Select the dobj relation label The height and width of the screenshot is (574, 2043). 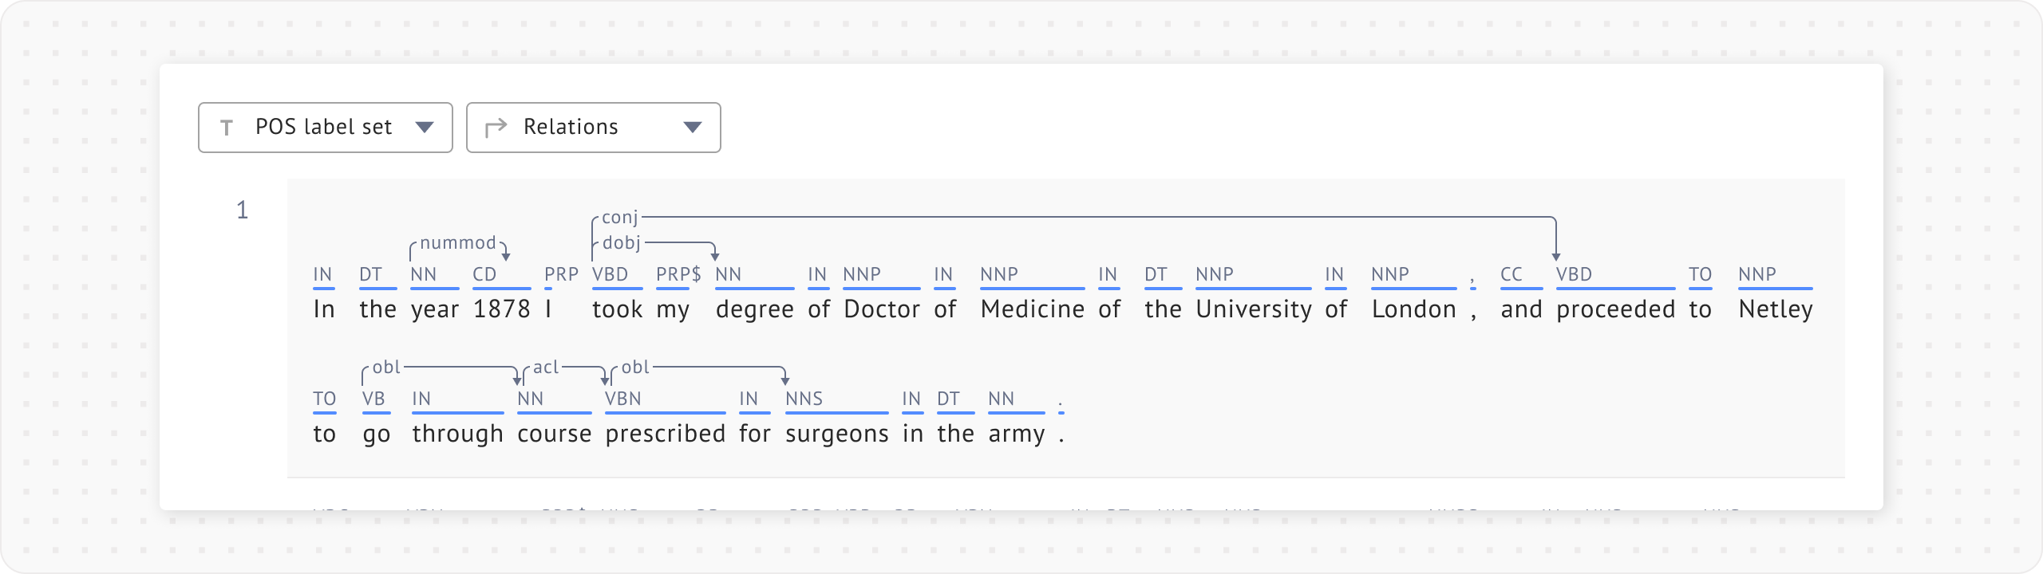coord(621,242)
